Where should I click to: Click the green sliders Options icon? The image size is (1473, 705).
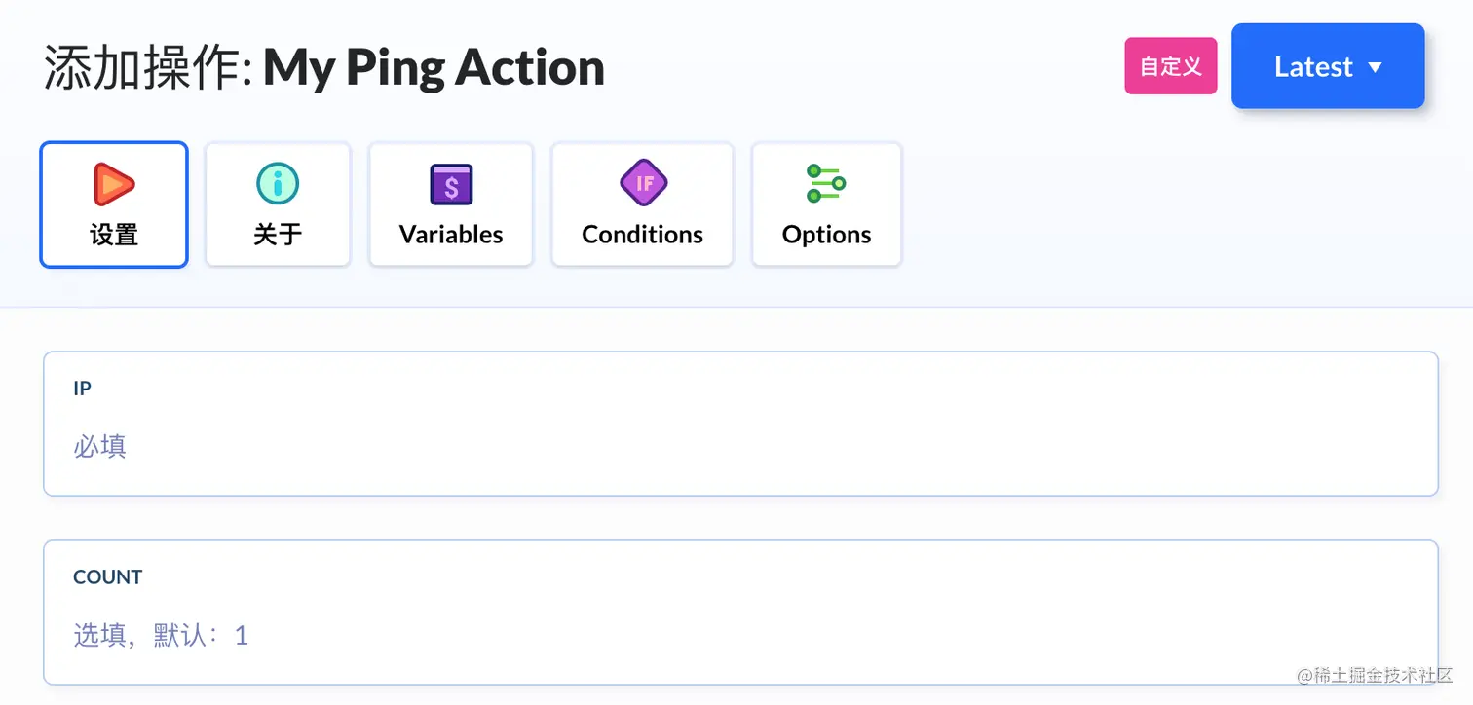(826, 183)
